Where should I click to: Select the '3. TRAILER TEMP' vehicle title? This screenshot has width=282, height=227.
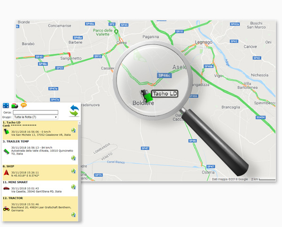pyautogui.click(x=16, y=141)
